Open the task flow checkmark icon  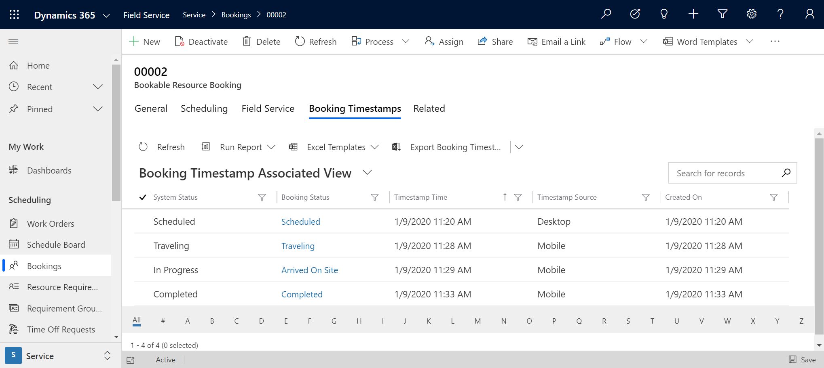(x=635, y=14)
